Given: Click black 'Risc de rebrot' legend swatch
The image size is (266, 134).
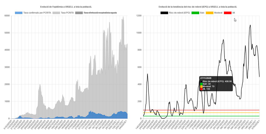Looking at the screenshot, I should [164, 12].
